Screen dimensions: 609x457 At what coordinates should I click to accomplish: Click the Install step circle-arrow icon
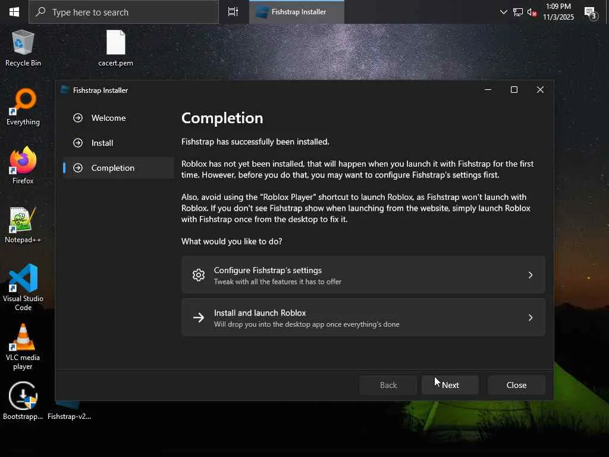(78, 143)
